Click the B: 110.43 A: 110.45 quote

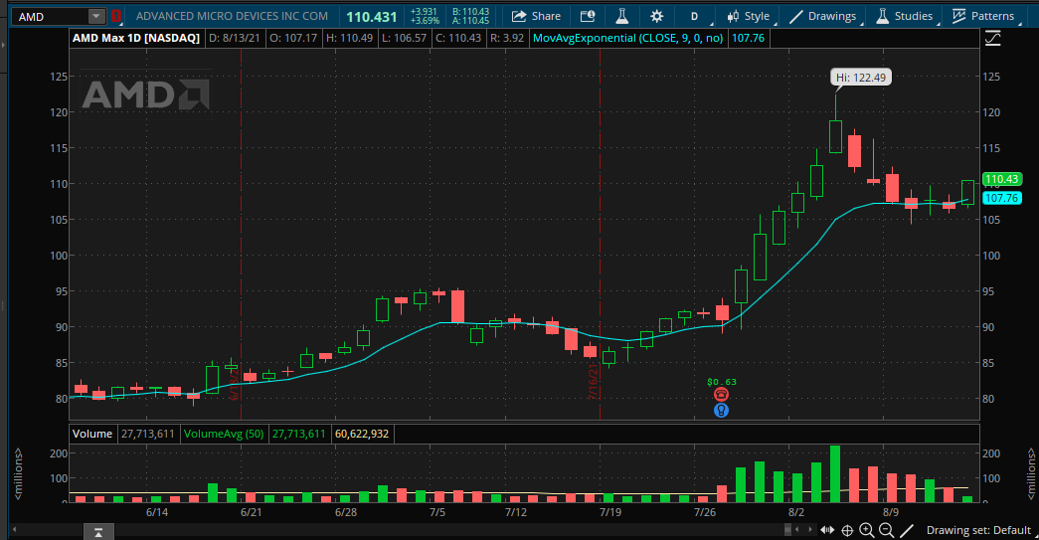[470, 16]
